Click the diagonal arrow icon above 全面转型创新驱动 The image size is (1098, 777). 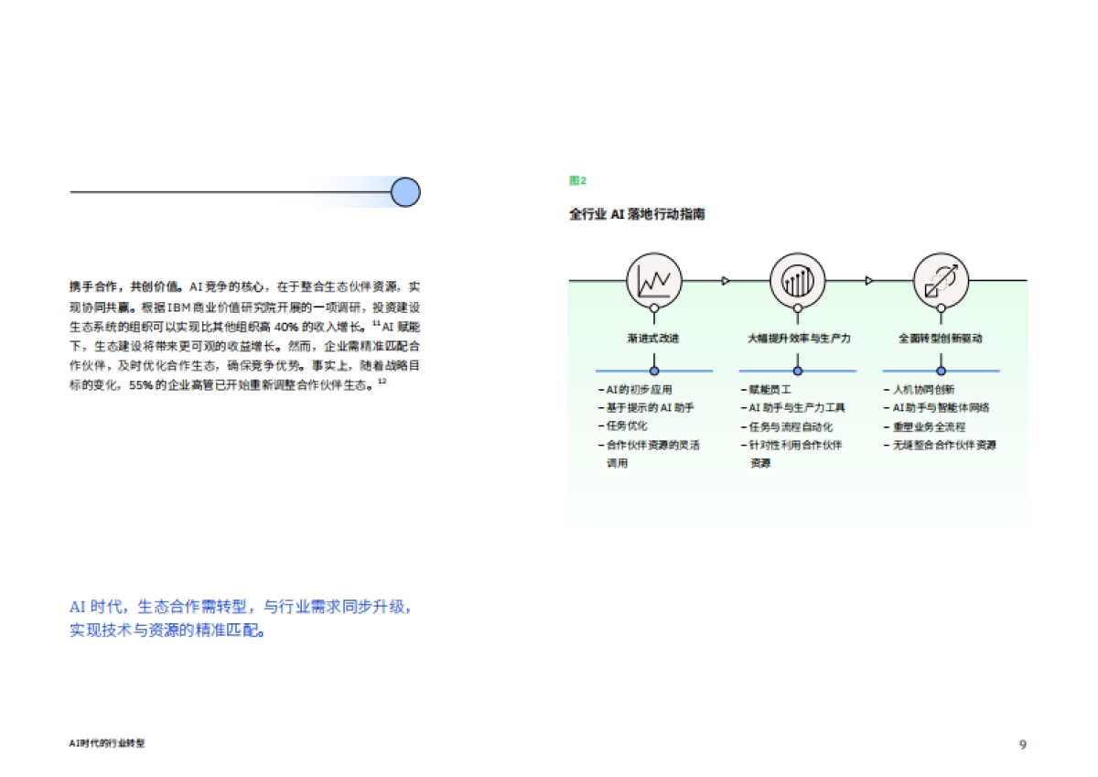click(941, 280)
